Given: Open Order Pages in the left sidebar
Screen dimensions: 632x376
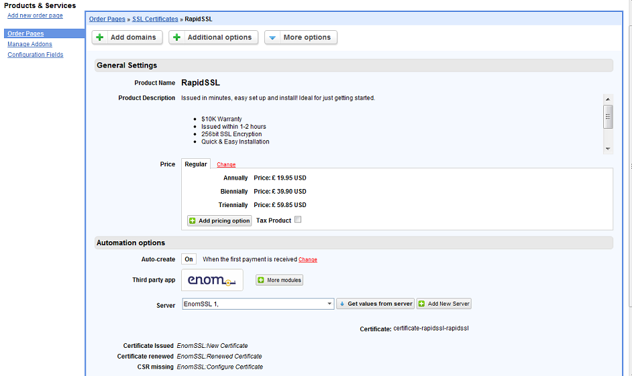Looking at the screenshot, I should pos(25,34).
